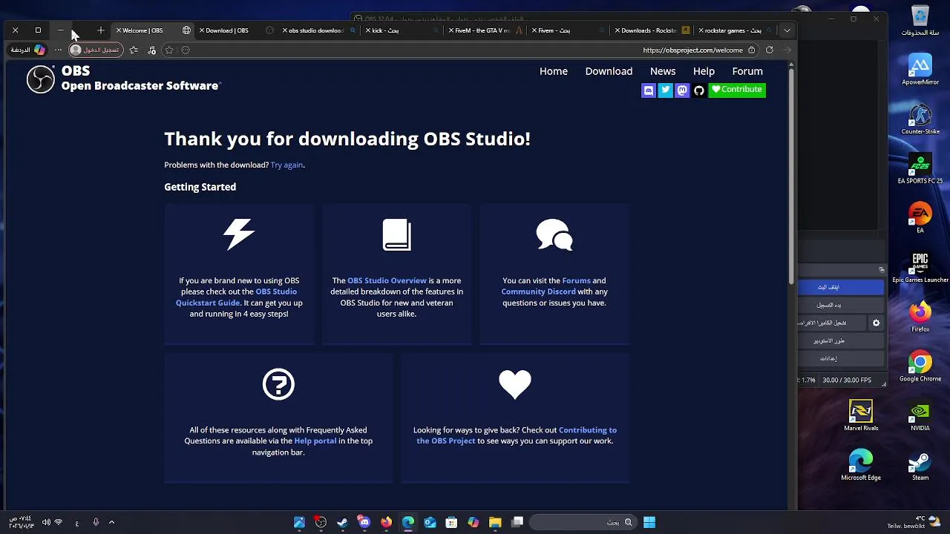The image size is (950, 534).
Task: Click the blue stop streaming button in OBS
Action: tap(841, 287)
